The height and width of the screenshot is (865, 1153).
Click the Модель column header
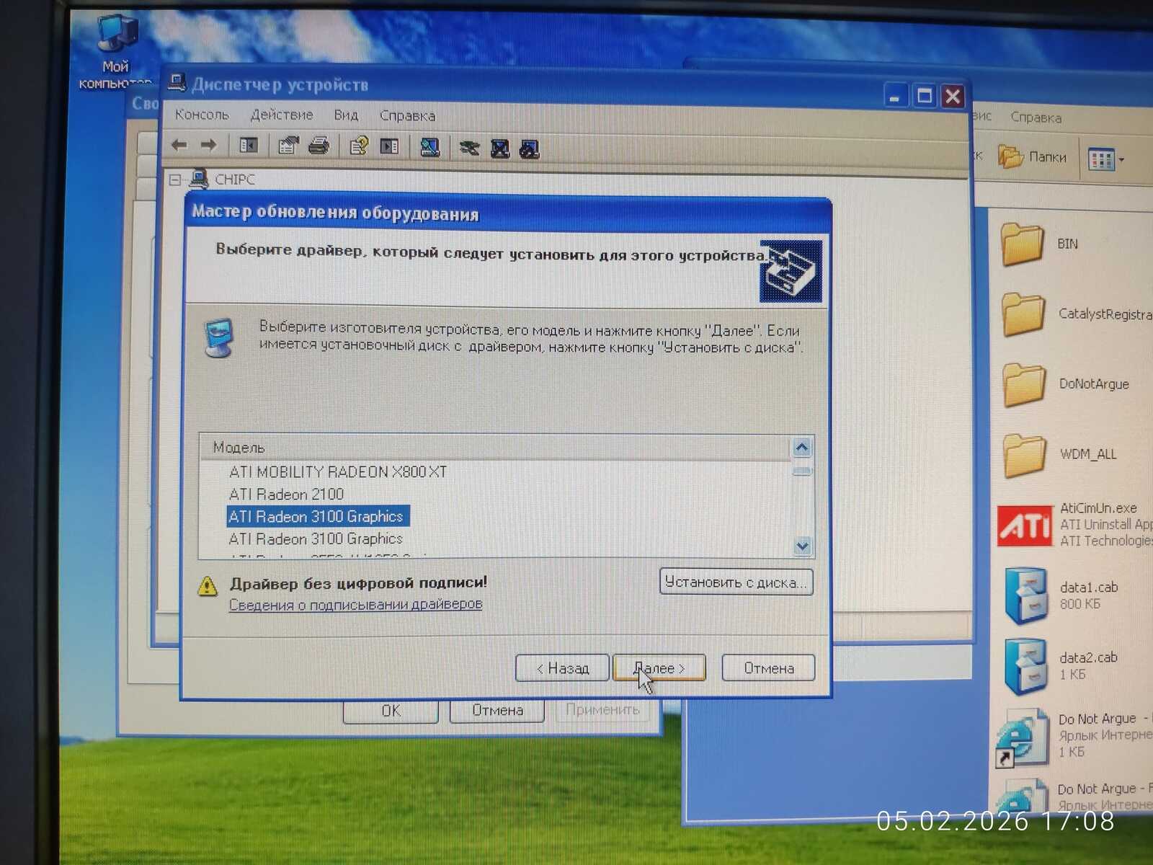coord(496,448)
